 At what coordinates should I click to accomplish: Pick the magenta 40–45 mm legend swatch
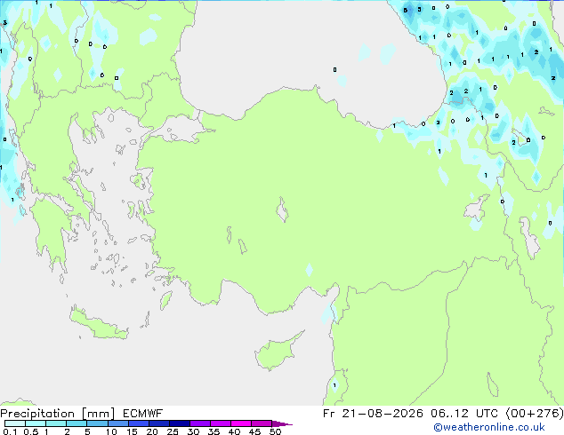[x=241, y=423]
